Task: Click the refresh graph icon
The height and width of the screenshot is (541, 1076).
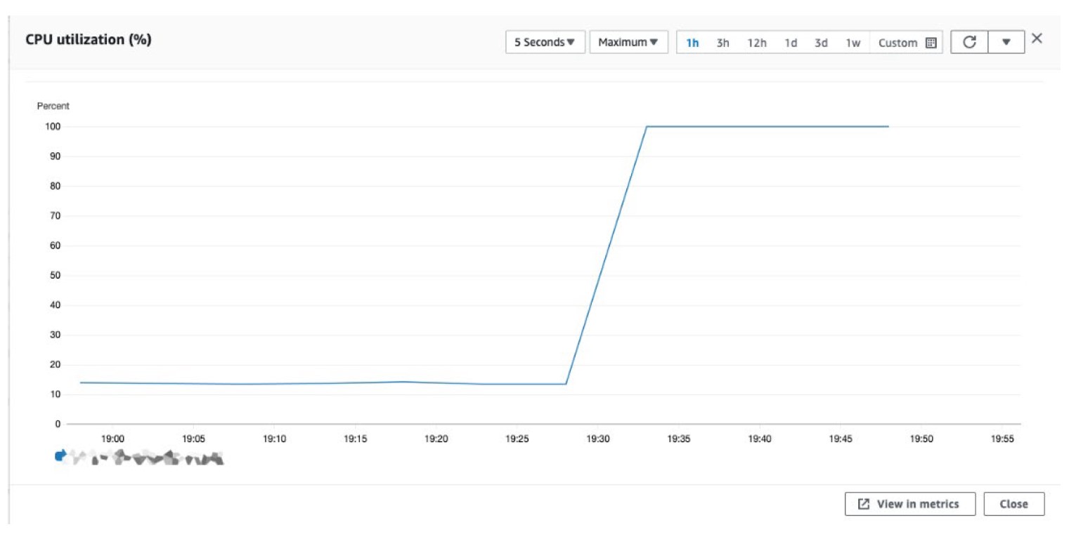Action: pos(969,42)
